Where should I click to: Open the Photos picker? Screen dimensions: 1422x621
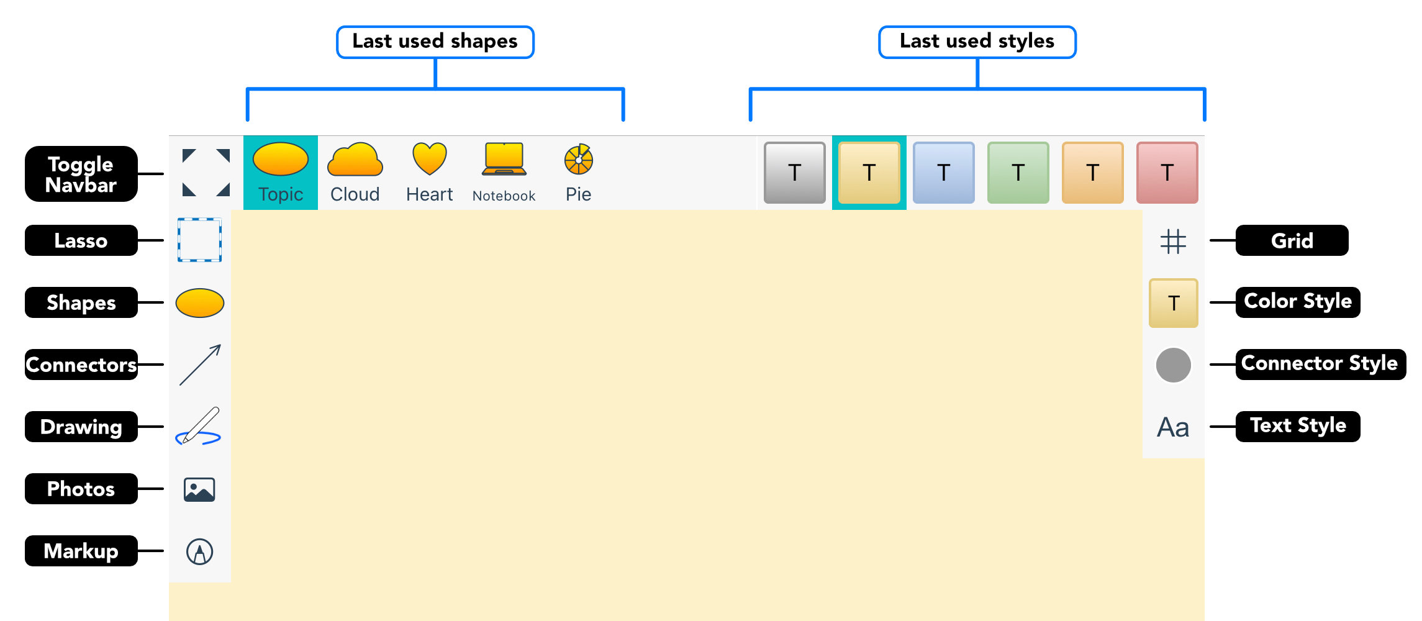pos(199,489)
